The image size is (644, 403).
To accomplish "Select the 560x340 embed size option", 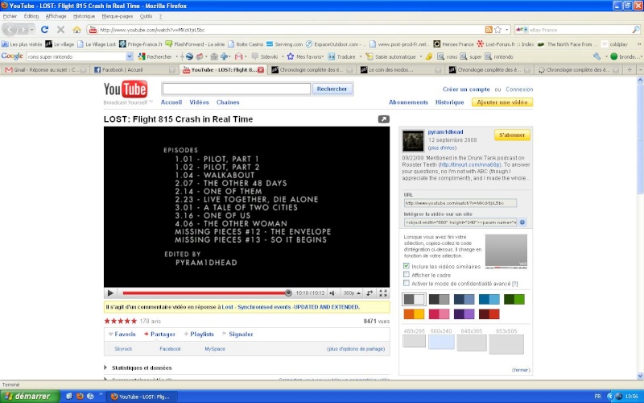I will pyautogui.click(x=441, y=342).
